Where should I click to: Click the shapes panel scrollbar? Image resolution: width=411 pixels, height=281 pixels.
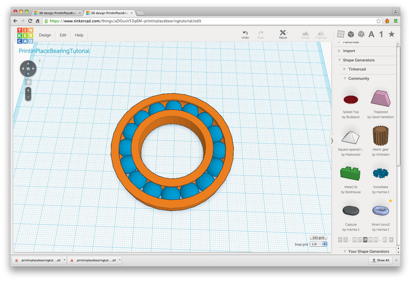pyautogui.click(x=398, y=106)
